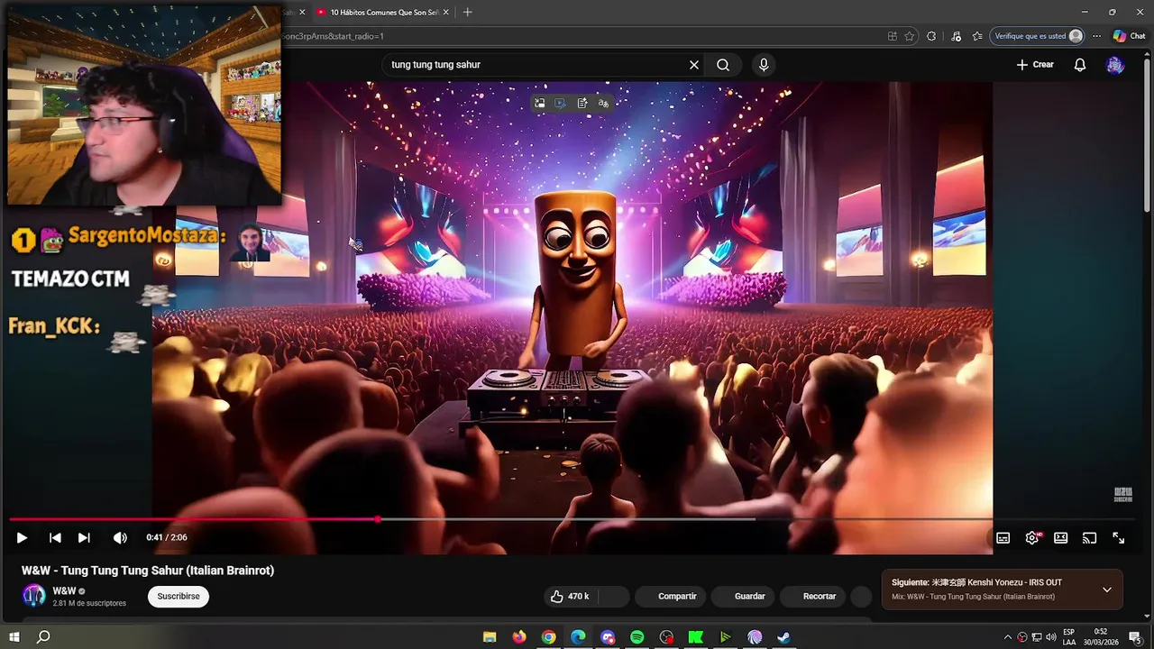Click the video title 'W&W - Tung Tung Tung Sahur'

pos(148,571)
